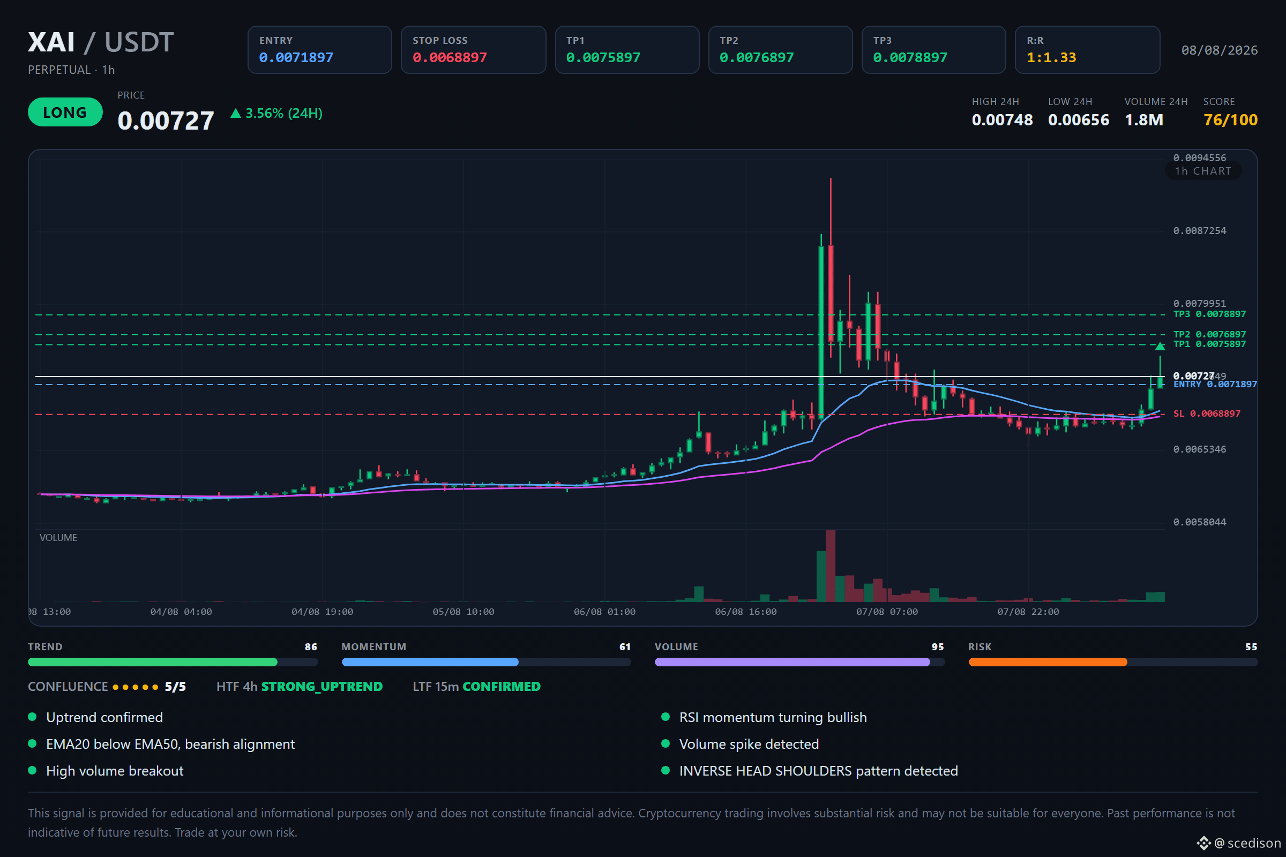Click the RISK score number 55
This screenshot has width=1286, height=857.
[1251, 646]
